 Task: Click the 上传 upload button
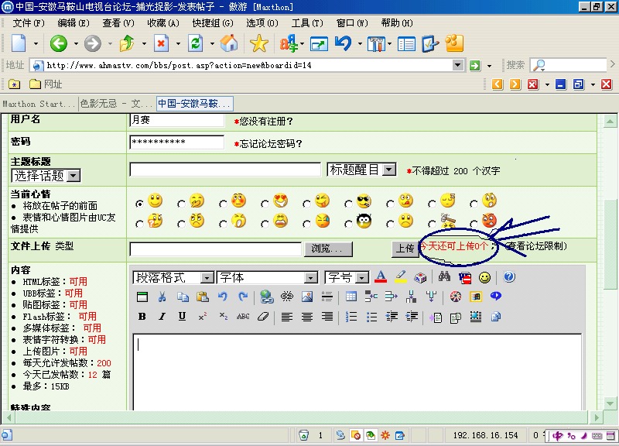[x=404, y=249]
